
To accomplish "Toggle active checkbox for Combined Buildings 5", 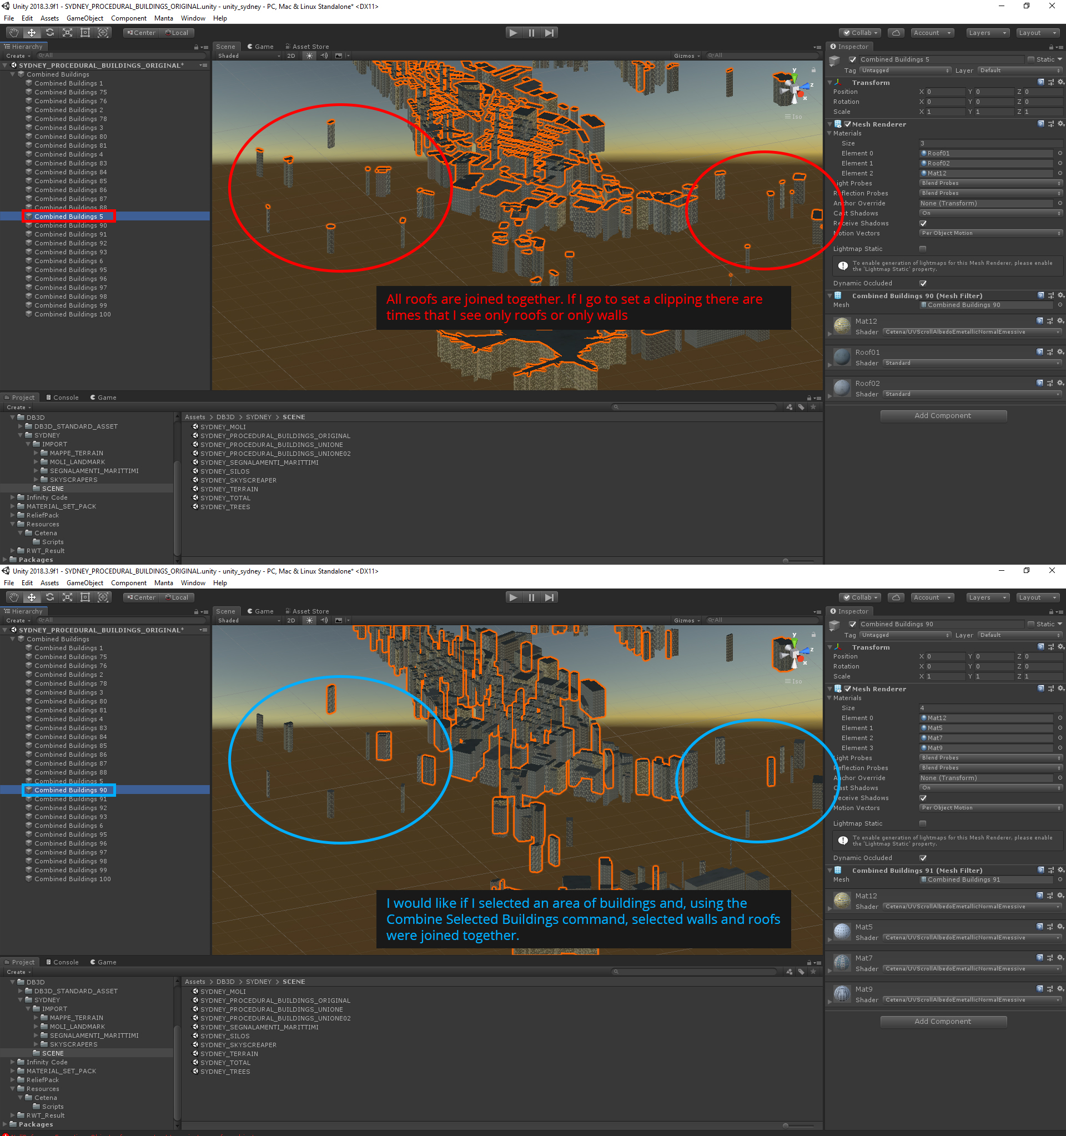I will (x=852, y=59).
